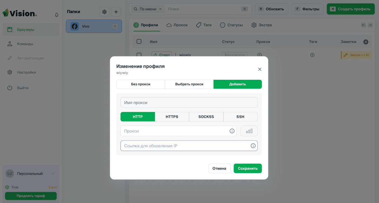
Task: Select HTTP proxy type
Action: [138, 117]
